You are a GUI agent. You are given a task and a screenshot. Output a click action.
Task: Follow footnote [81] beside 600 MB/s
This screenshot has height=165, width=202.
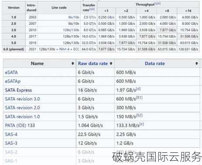coord(139,98)
